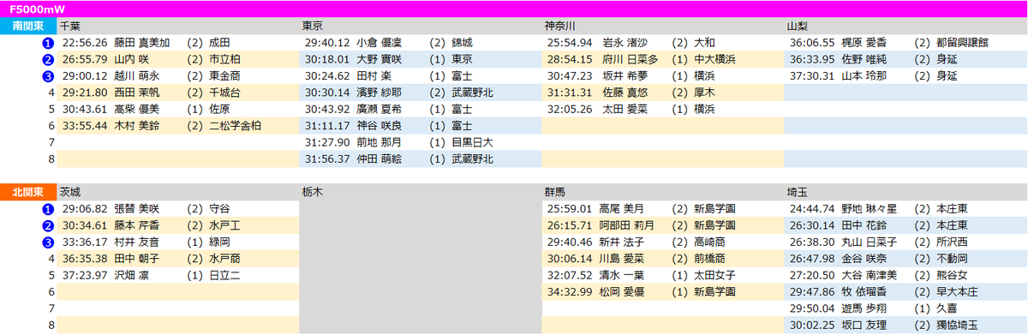Select the 北関東 region label
The height and width of the screenshot is (335, 1028).
point(28,193)
